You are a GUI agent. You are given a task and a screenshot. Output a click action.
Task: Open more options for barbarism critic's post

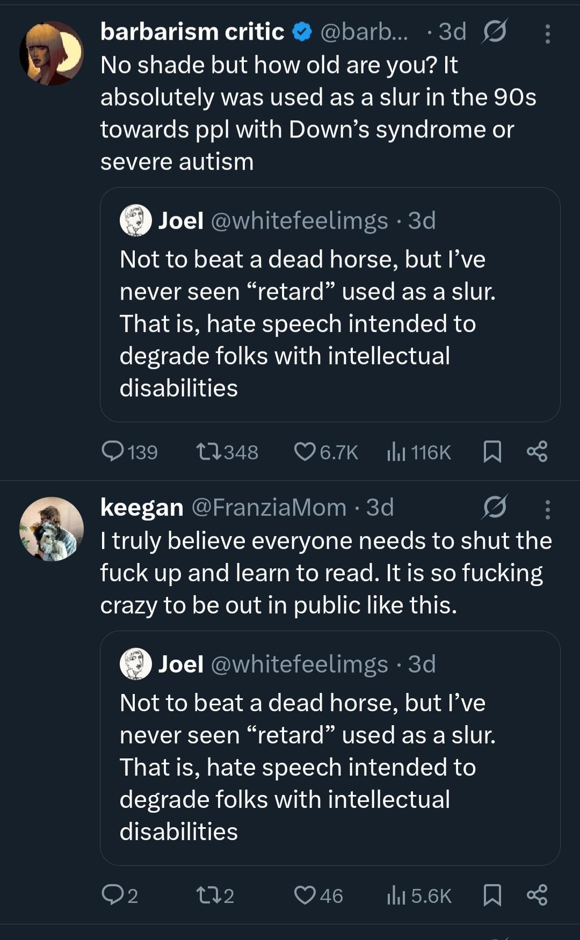547,33
